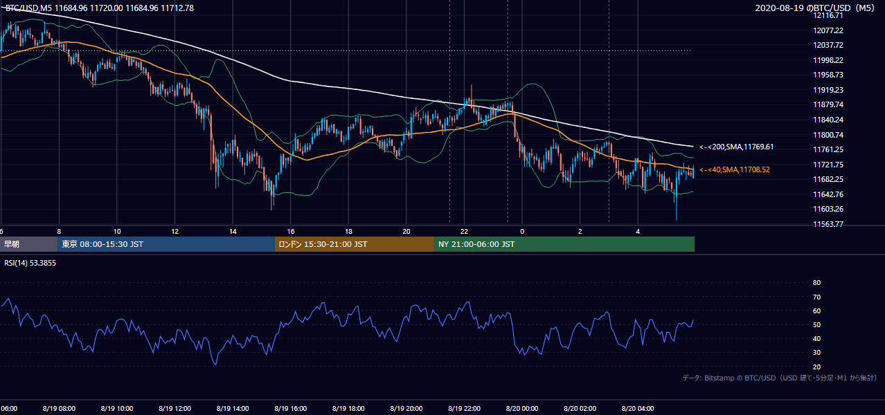Click the 8/19 12:00 date axis label
The width and height of the screenshot is (885, 415).
175,408
